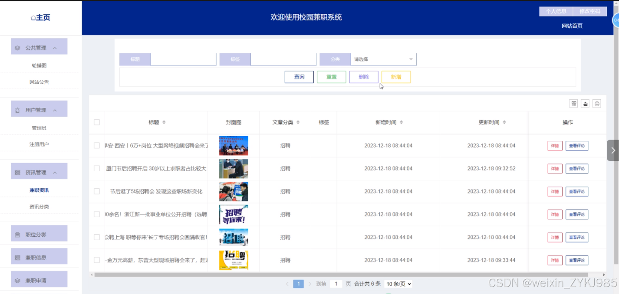Toggle the select-all header checkbox
This screenshot has height=294, width=619.
[97, 122]
